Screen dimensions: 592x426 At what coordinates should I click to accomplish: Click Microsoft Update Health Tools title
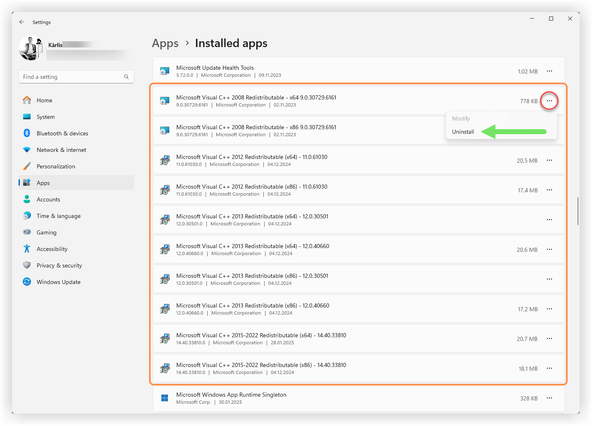[215, 68]
